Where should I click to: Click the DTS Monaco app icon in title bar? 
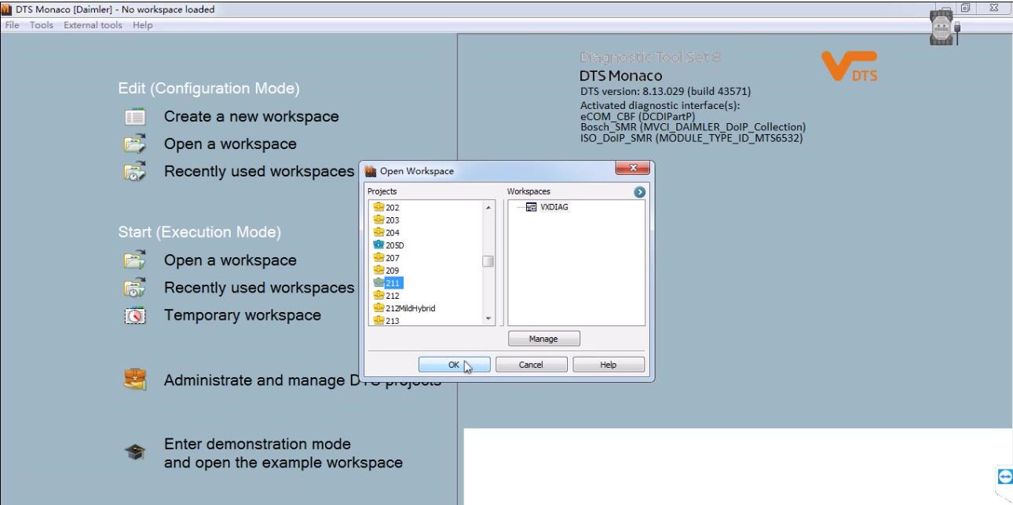click(x=8, y=9)
